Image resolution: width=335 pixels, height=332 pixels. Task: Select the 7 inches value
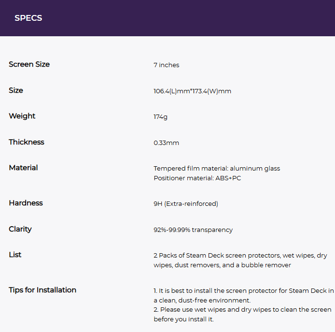point(167,65)
